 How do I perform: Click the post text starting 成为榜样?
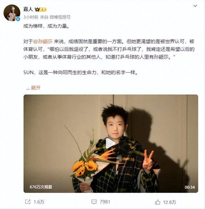[x=46, y=26]
